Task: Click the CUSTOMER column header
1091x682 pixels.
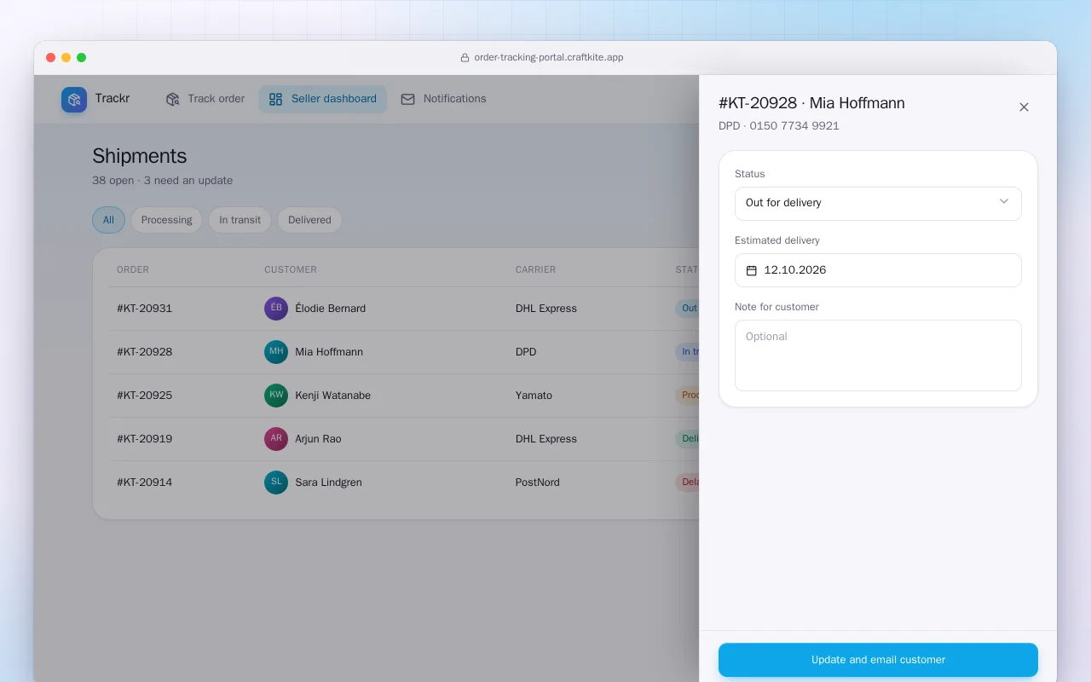Action: pyautogui.click(x=291, y=269)
